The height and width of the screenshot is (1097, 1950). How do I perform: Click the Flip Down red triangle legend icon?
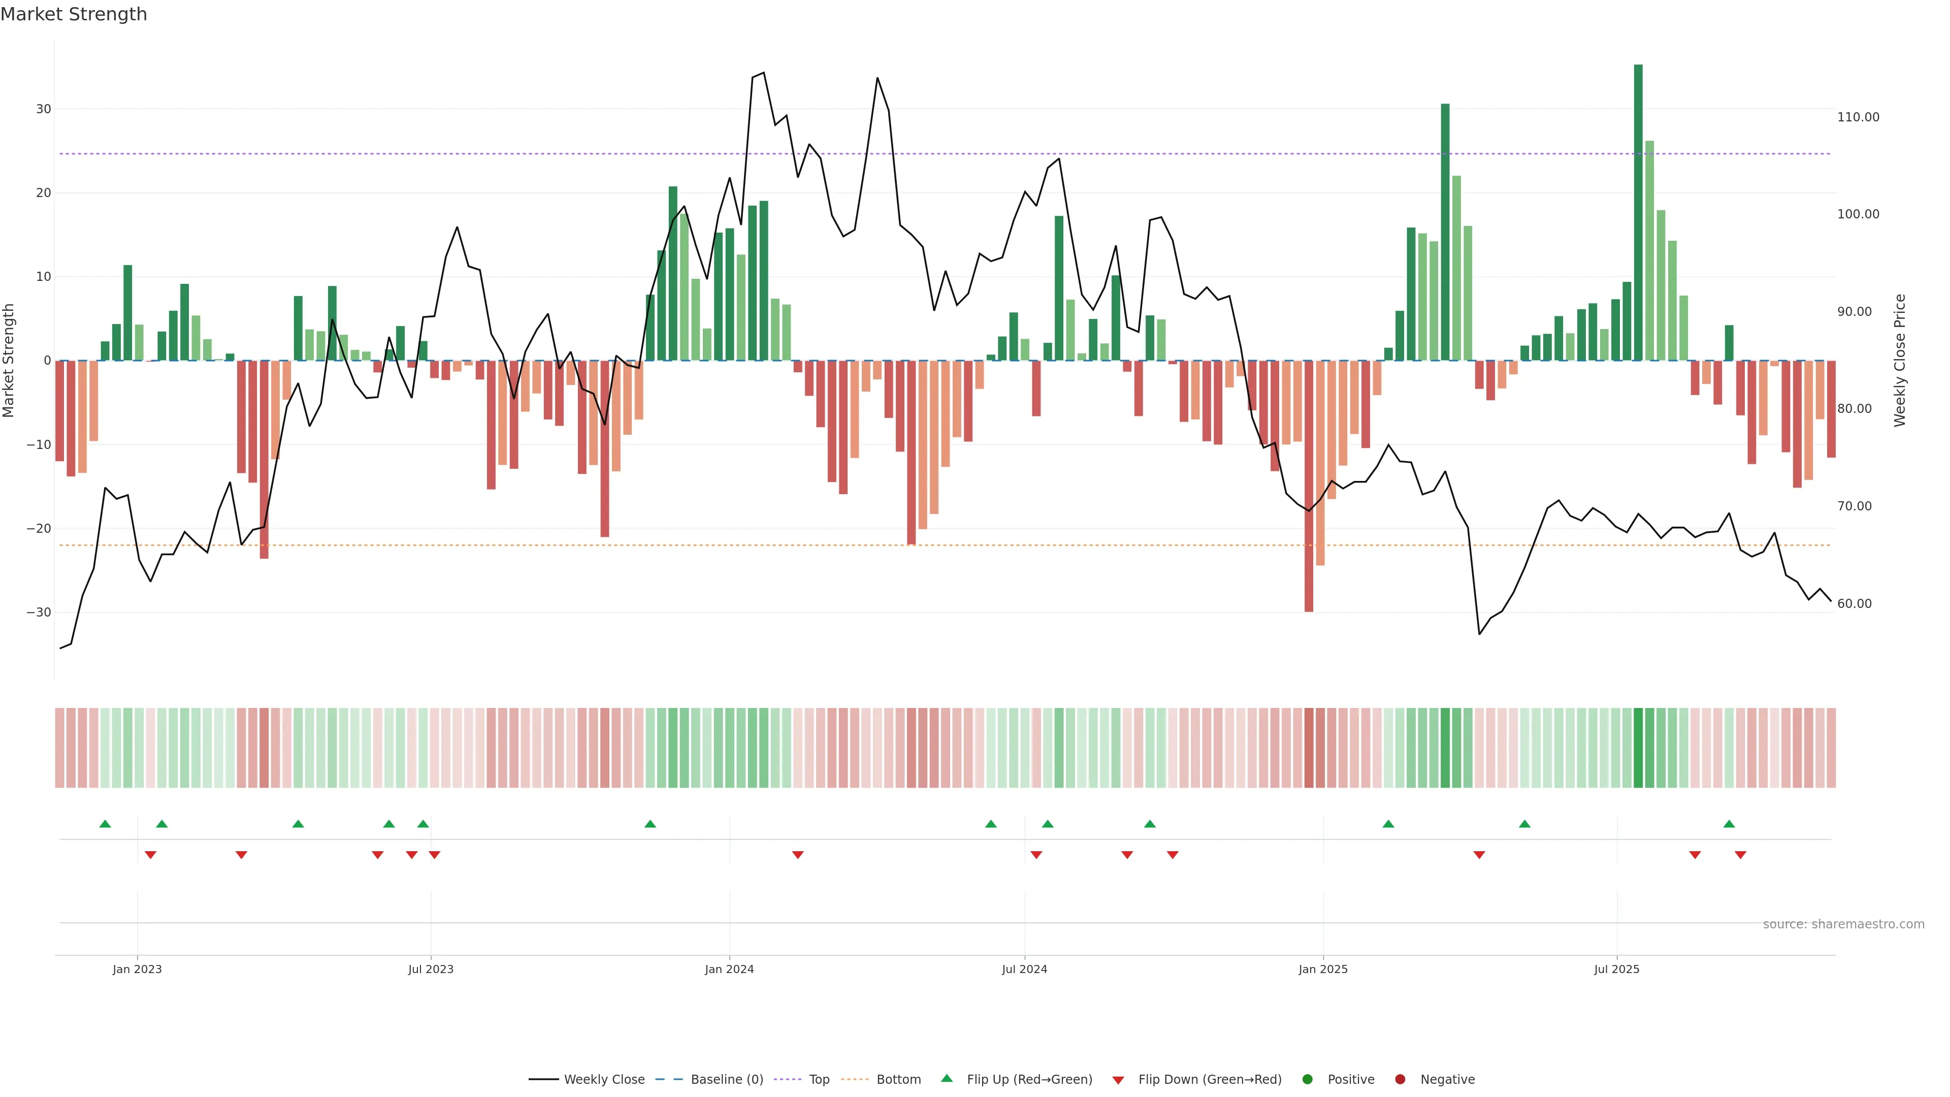click(1118, 1080)
